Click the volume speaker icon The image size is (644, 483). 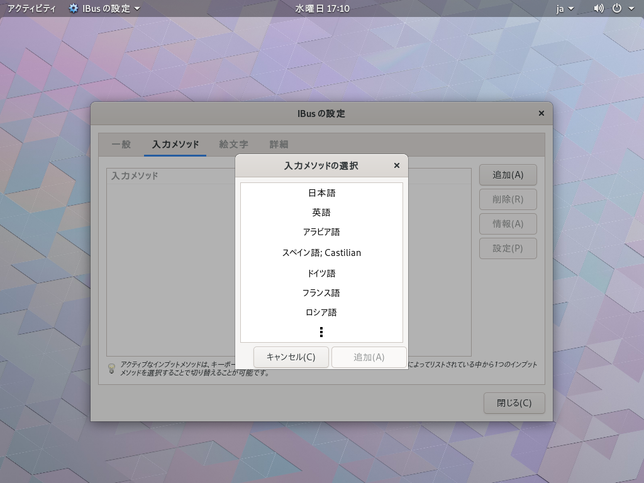click(599, 8)
